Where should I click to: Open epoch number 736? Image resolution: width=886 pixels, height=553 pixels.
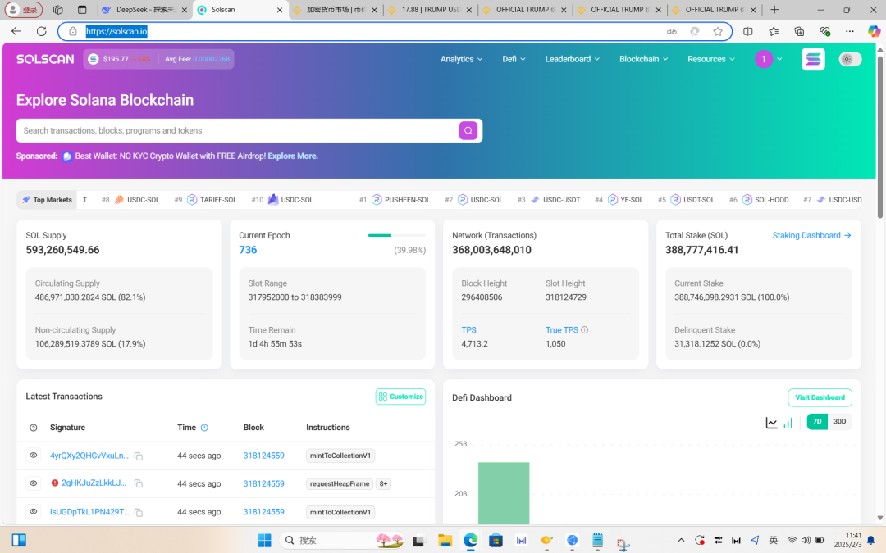coord(248,250)
